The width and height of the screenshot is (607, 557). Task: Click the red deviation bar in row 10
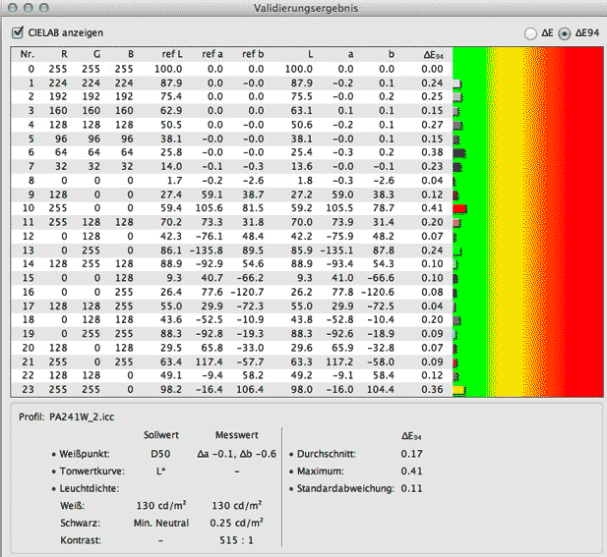(459, 209)
